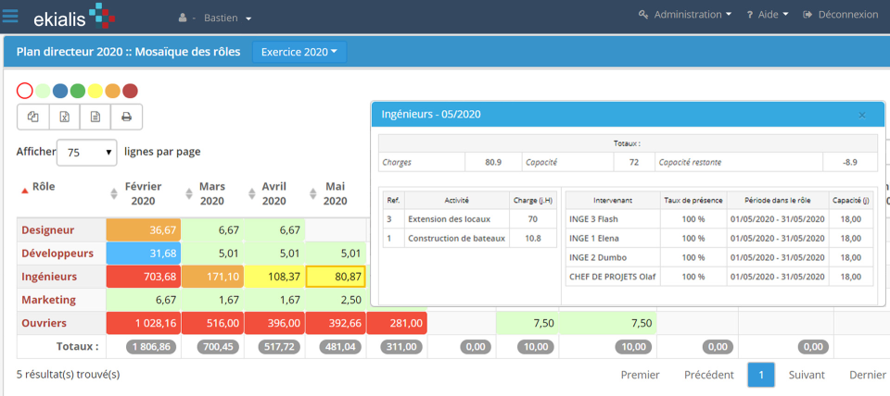Select the orange color filter

pyautogui.click(x=113, y=91)
